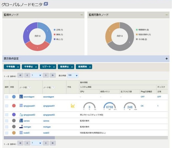The width and height of the screenshot is (172, 148).
Task: Open global node monitor in new window icon
Action: (x=46, y=4)
